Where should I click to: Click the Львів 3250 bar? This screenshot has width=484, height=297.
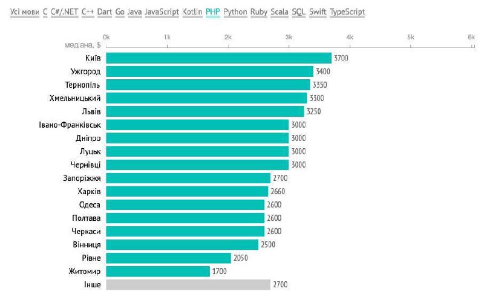click(205, 111)
